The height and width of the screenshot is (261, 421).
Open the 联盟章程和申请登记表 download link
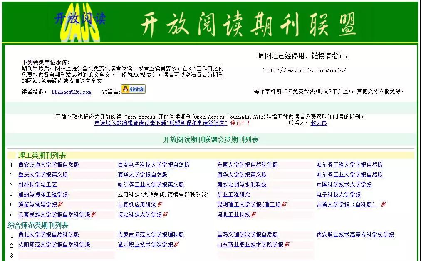(161, 123)
